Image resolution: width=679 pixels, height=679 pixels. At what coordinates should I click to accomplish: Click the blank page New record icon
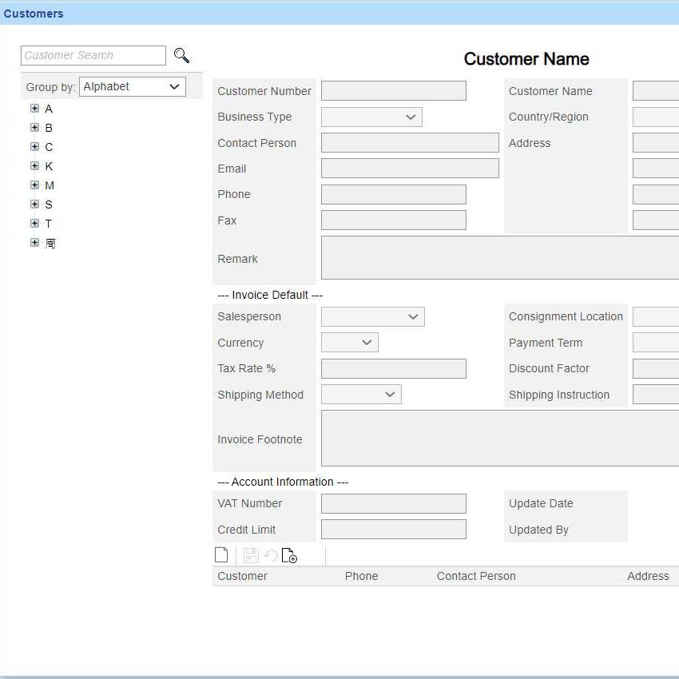[x=221, y=554]
